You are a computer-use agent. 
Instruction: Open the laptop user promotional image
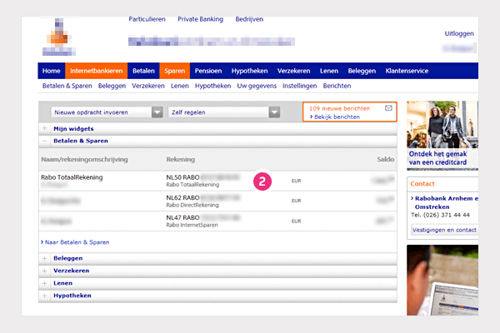[x=442, y=280]
